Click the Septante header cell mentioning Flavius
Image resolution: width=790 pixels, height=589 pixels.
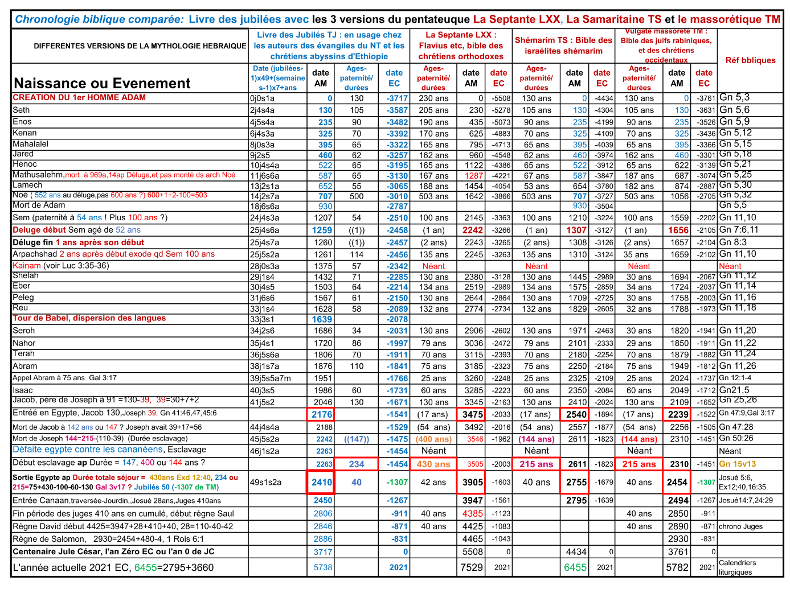(461, 46)
